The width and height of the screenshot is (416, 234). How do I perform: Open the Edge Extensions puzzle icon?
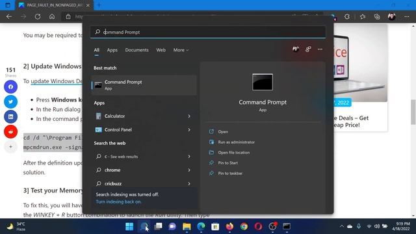[347, 16]
